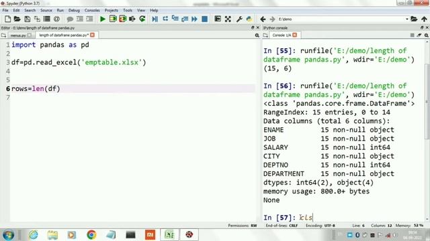Screen dimensions: 430x241
Task: Go forward to next directory
Action: coord(272,19)
